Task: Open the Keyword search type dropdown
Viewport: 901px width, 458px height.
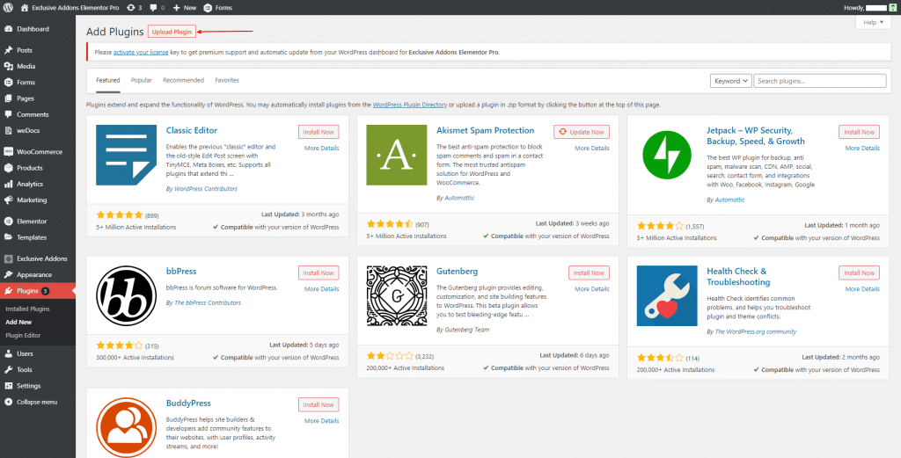Action: (x=731, y=81)
